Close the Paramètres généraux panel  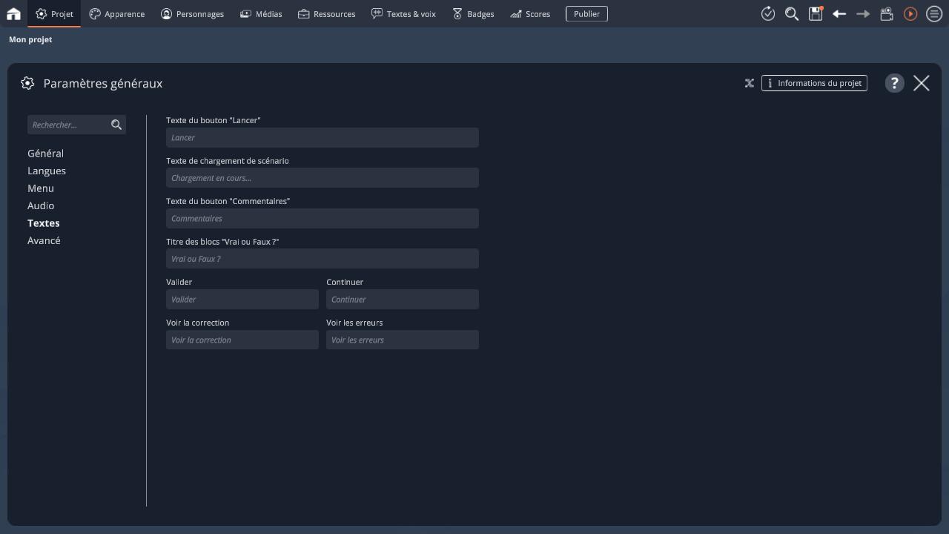click(922, 83)
